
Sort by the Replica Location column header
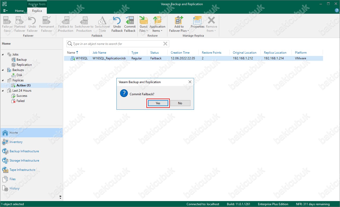[x=275, y=52]
